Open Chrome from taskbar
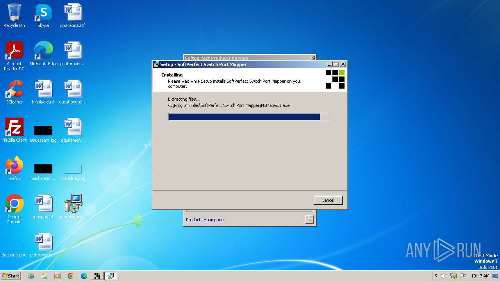 point(71,276)
